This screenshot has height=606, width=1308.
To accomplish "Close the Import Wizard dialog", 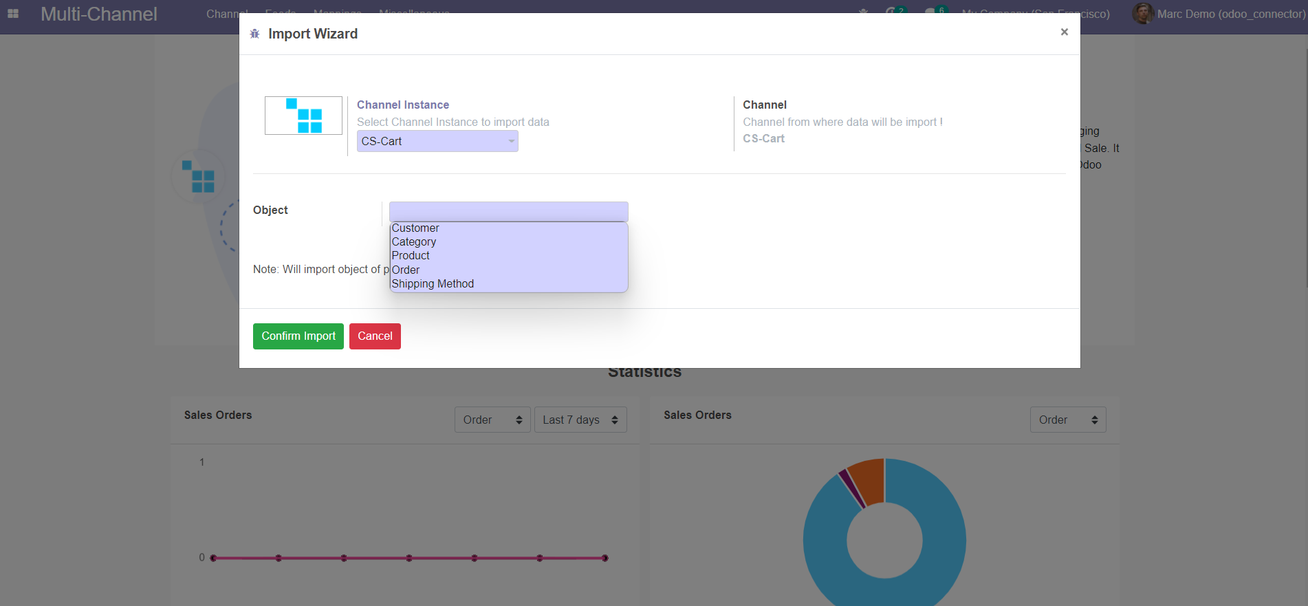I will pos(1064,32).
